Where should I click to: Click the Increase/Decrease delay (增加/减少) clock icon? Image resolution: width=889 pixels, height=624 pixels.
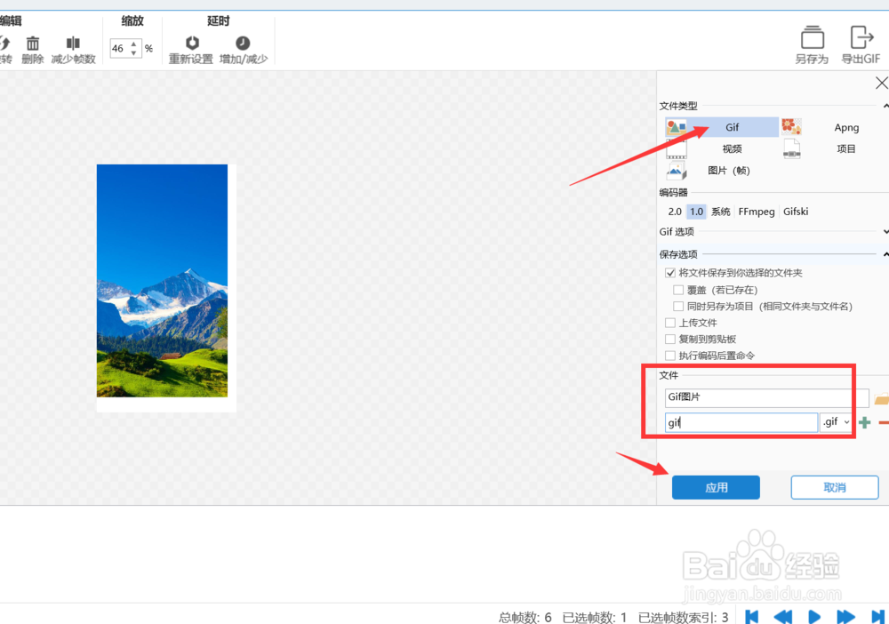tap(243, 43)
